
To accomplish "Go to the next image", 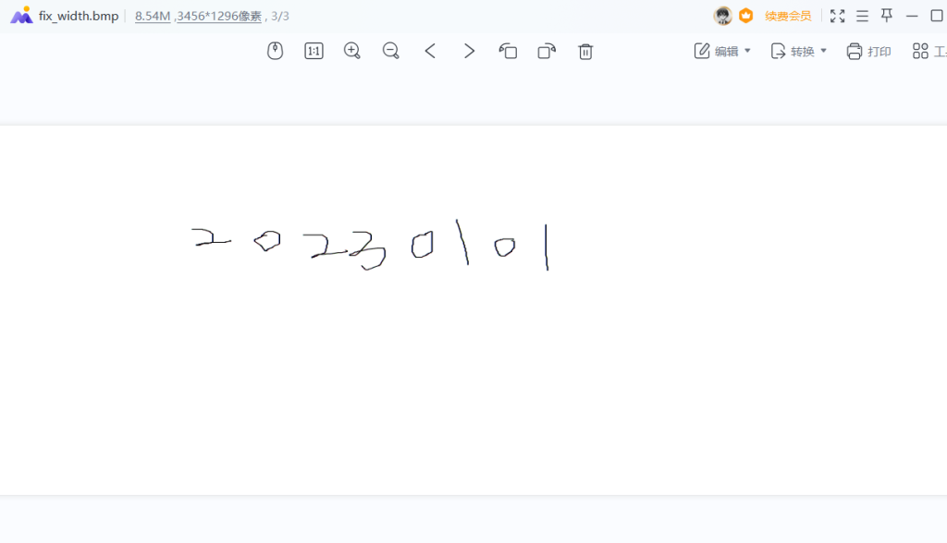I will tap(469, 52).
